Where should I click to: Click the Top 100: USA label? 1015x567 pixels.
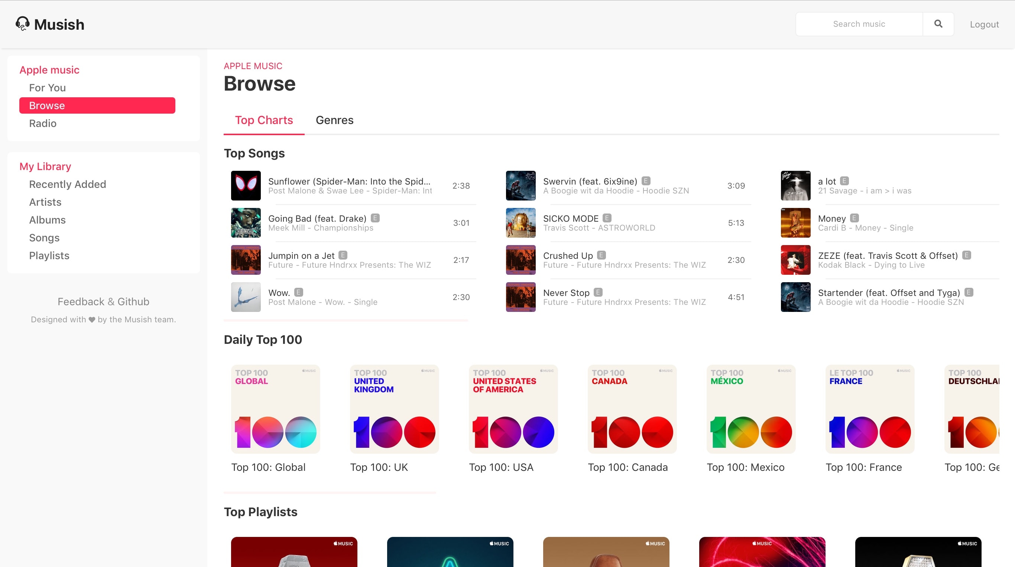(501, 467)
